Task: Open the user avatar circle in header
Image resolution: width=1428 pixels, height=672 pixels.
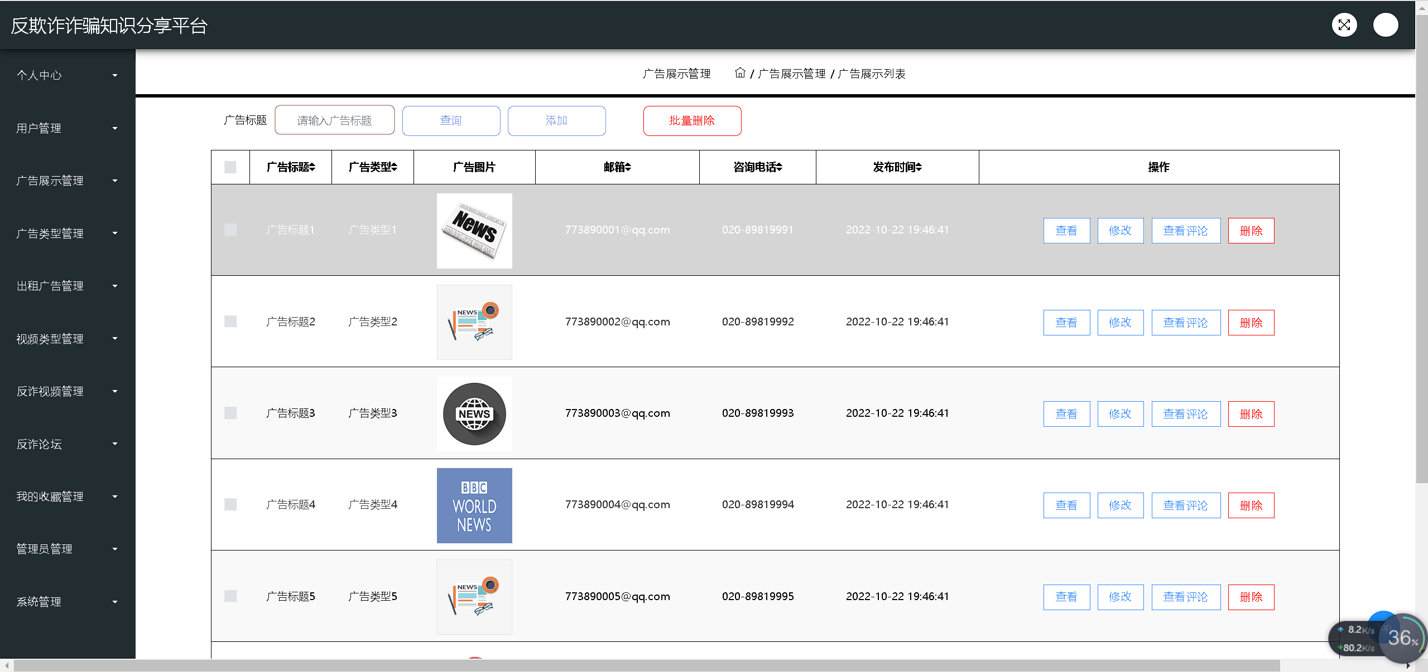Action: pyautogui.click(x=1386, y=25)
